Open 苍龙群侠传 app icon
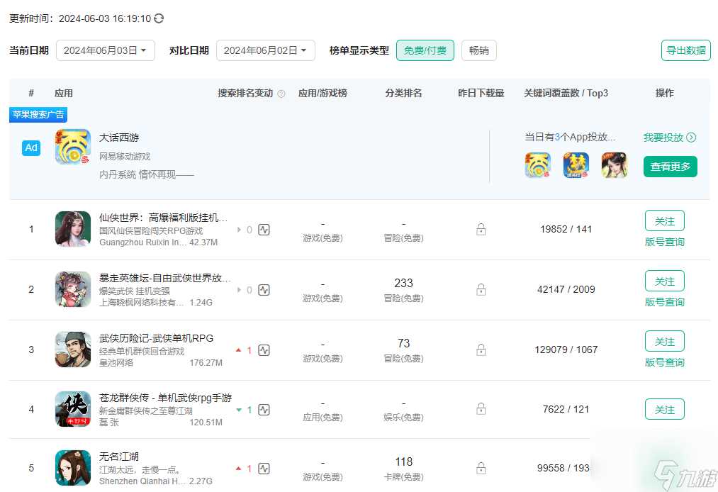718x492 pixels. pos(73,409)
